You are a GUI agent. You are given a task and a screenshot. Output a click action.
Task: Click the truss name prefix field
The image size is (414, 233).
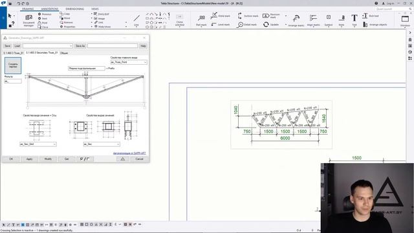coord(86,69)
